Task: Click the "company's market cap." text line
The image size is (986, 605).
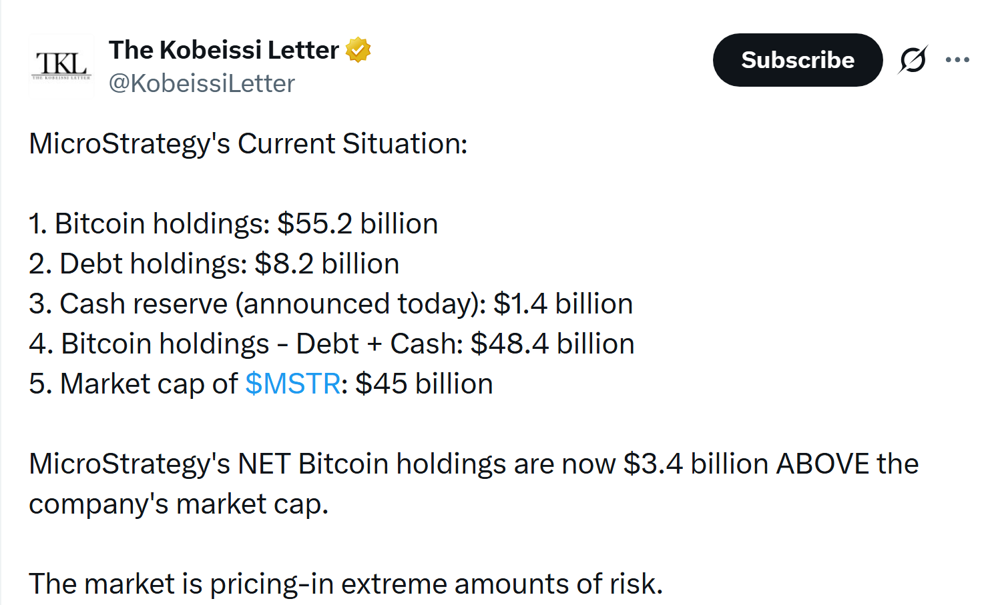Action: pos(178,504)
